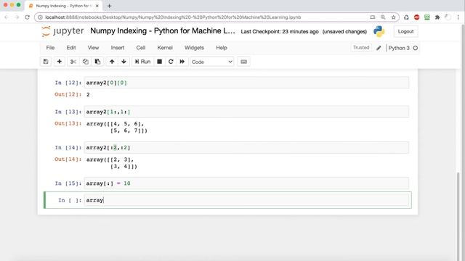
Task: Click the localhost address bar
Action: point(173,17)
